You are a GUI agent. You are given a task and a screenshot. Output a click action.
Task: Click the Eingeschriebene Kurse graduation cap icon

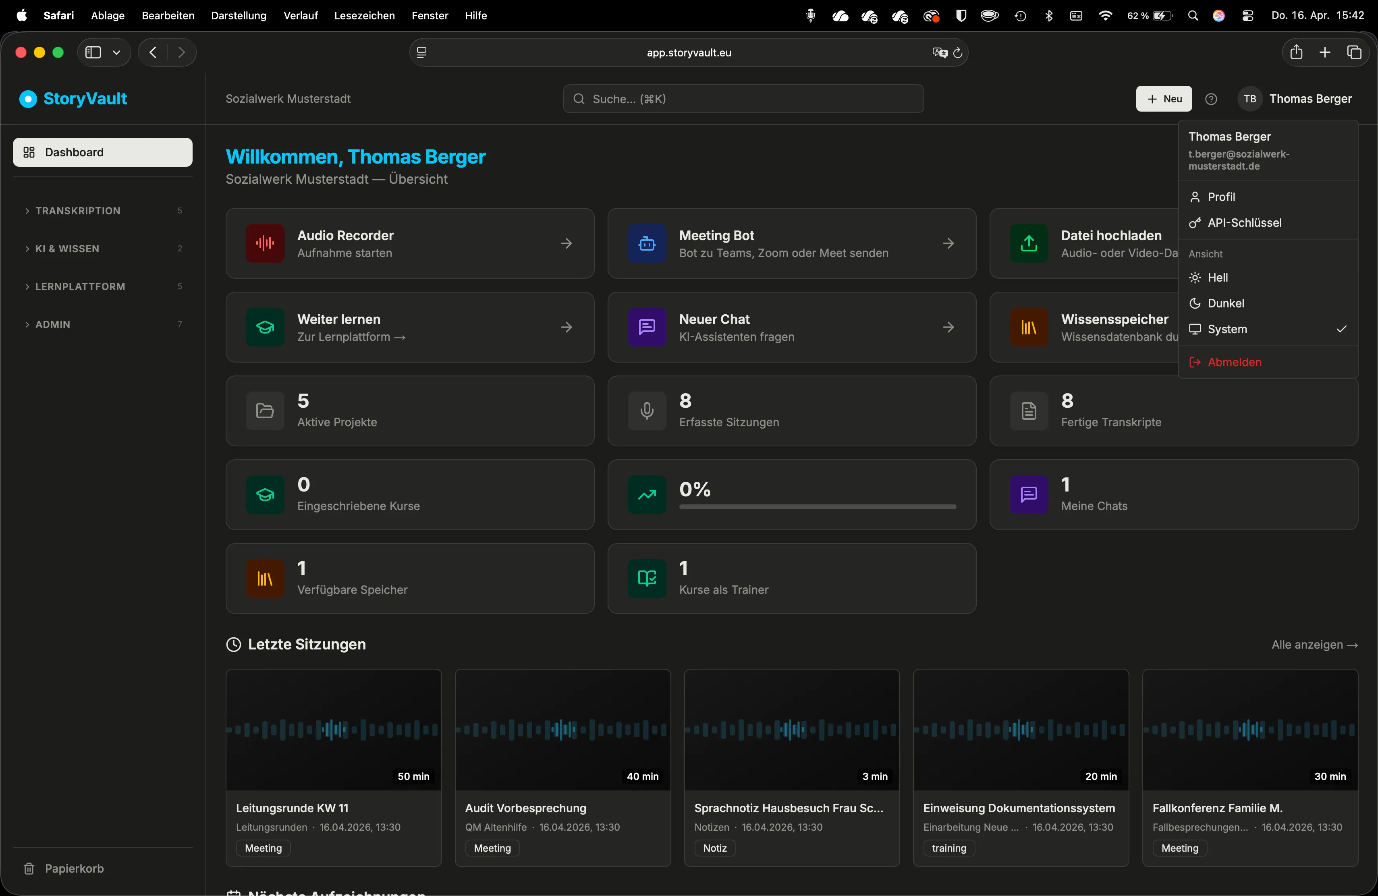coord(265,495)
